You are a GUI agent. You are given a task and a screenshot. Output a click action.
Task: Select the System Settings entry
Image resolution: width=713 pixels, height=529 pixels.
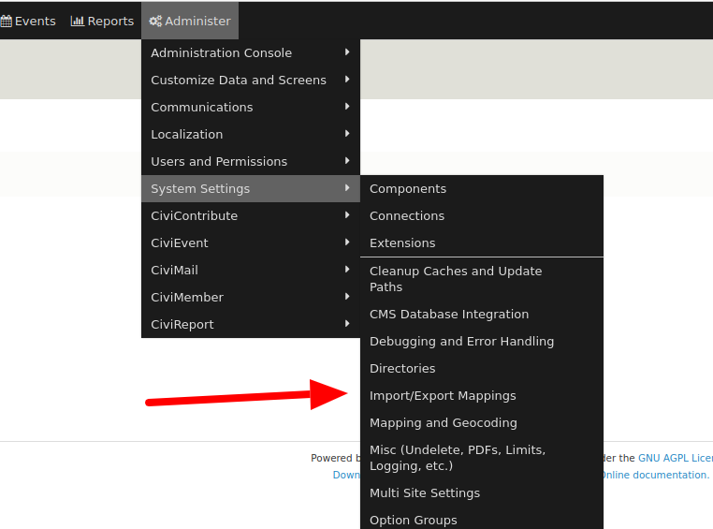coord(251,189)
